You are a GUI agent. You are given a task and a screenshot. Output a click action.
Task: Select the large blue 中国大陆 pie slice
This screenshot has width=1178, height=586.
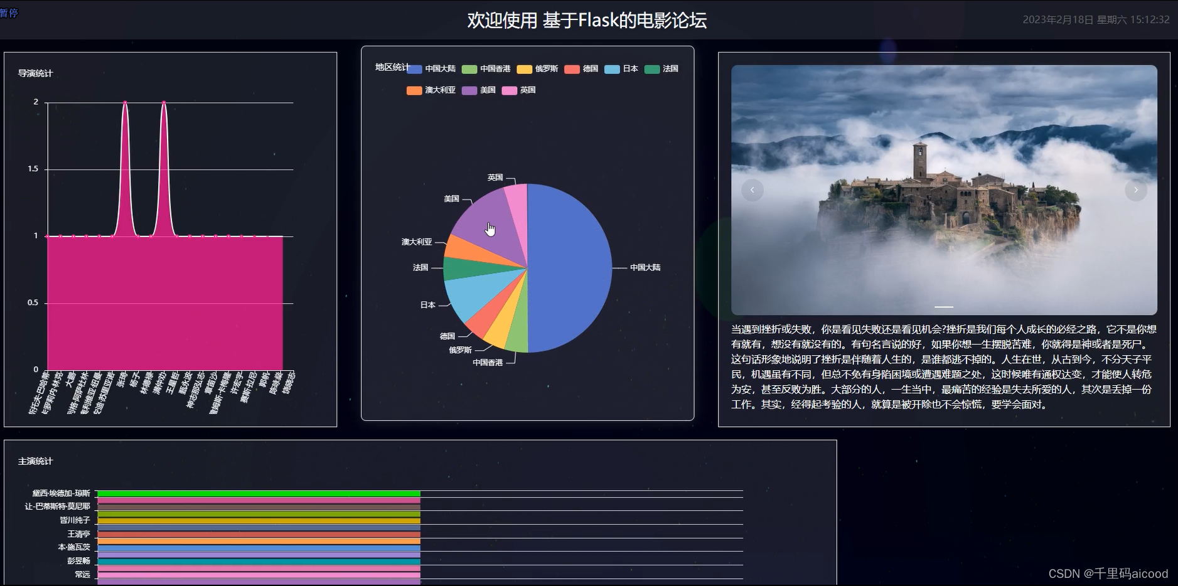tap(571, 269)
